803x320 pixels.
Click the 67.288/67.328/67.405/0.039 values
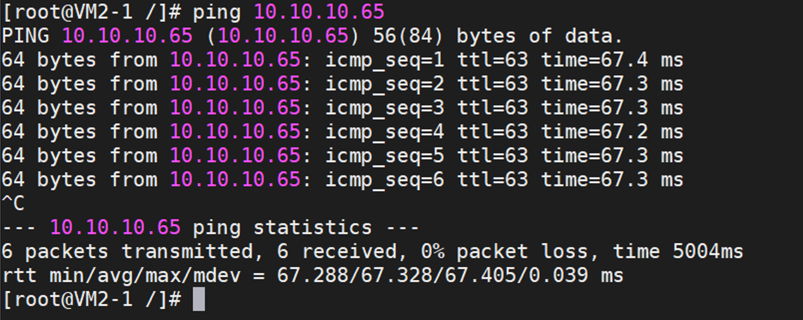point(433,275)
